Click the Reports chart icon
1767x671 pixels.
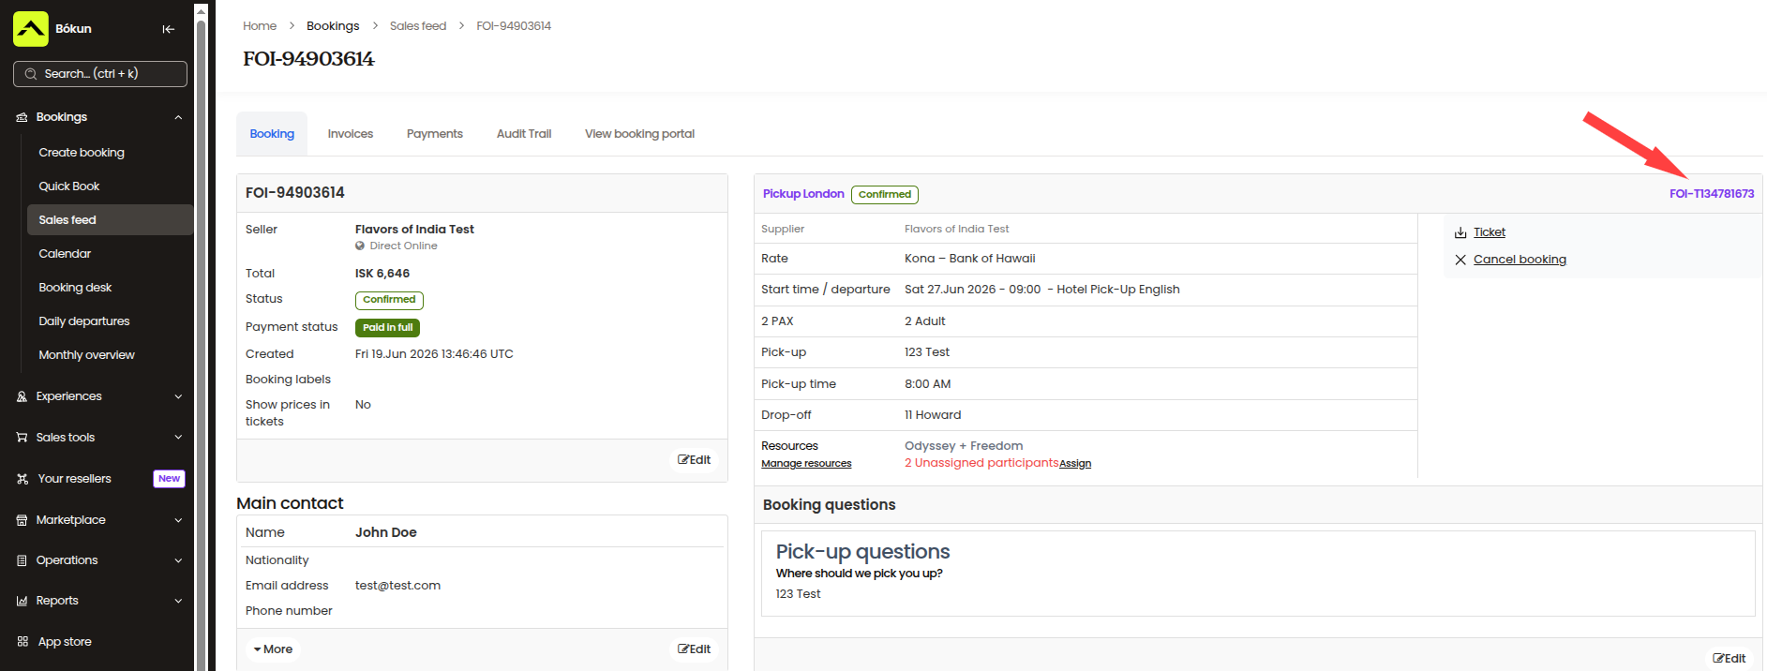coord(22,601)
